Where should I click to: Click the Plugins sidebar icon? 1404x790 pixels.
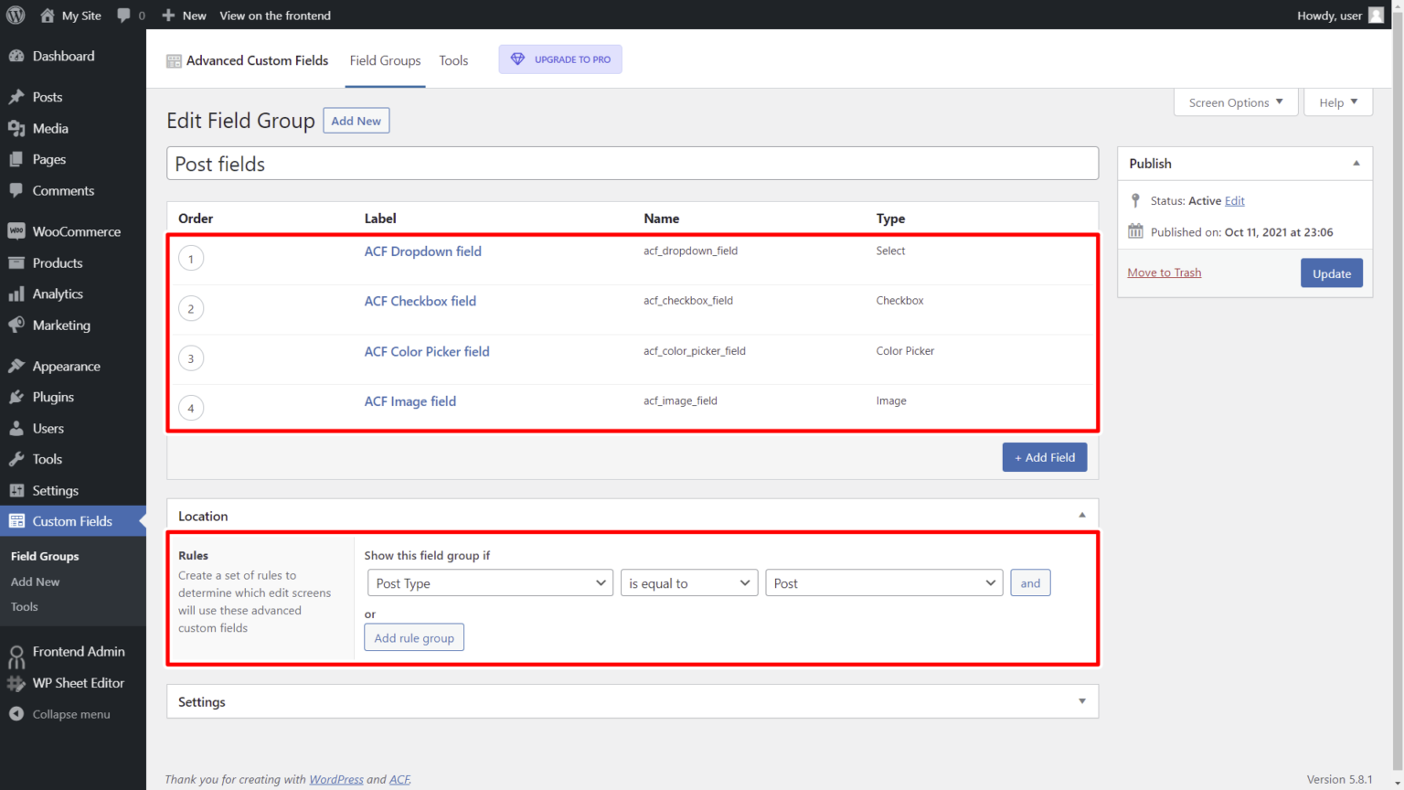point(18,397)
